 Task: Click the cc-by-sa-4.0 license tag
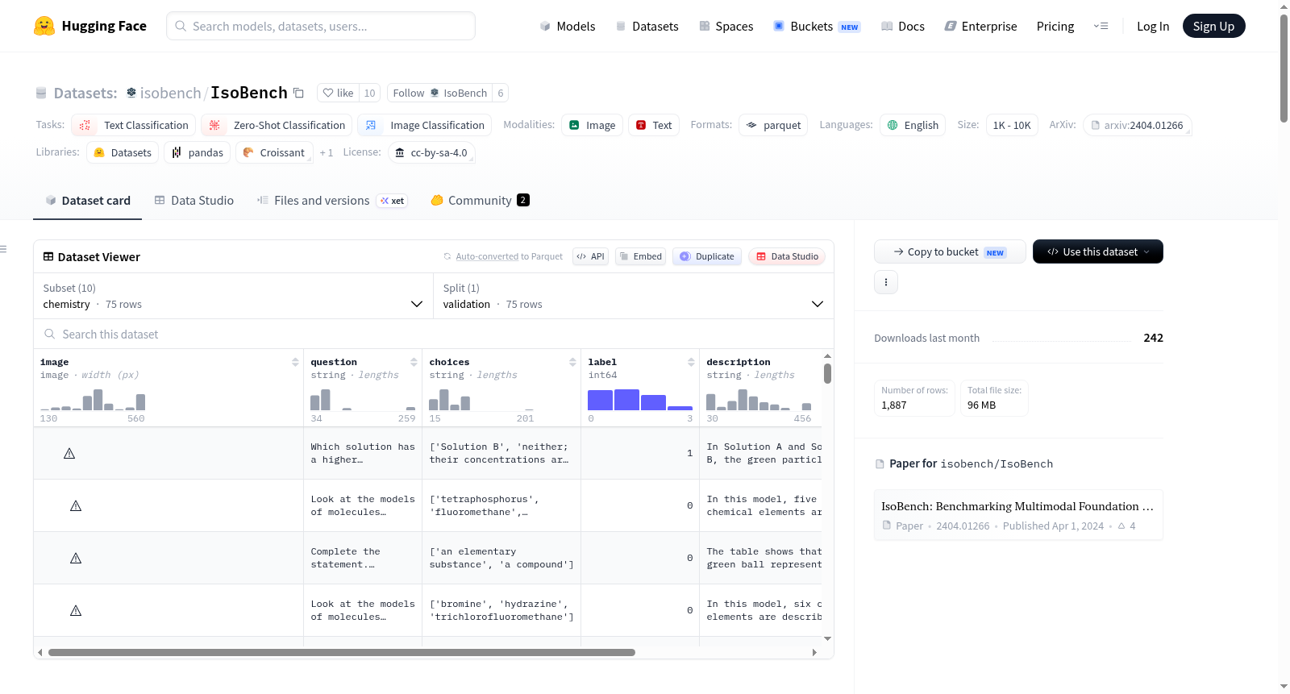pos(431,152)
